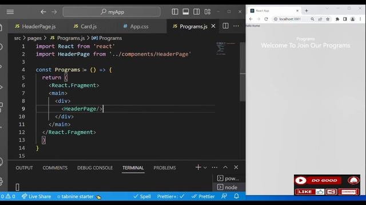Screen dimensions: 366x205
Task: Open the Customize Layout icon
Action: [207, 11]
